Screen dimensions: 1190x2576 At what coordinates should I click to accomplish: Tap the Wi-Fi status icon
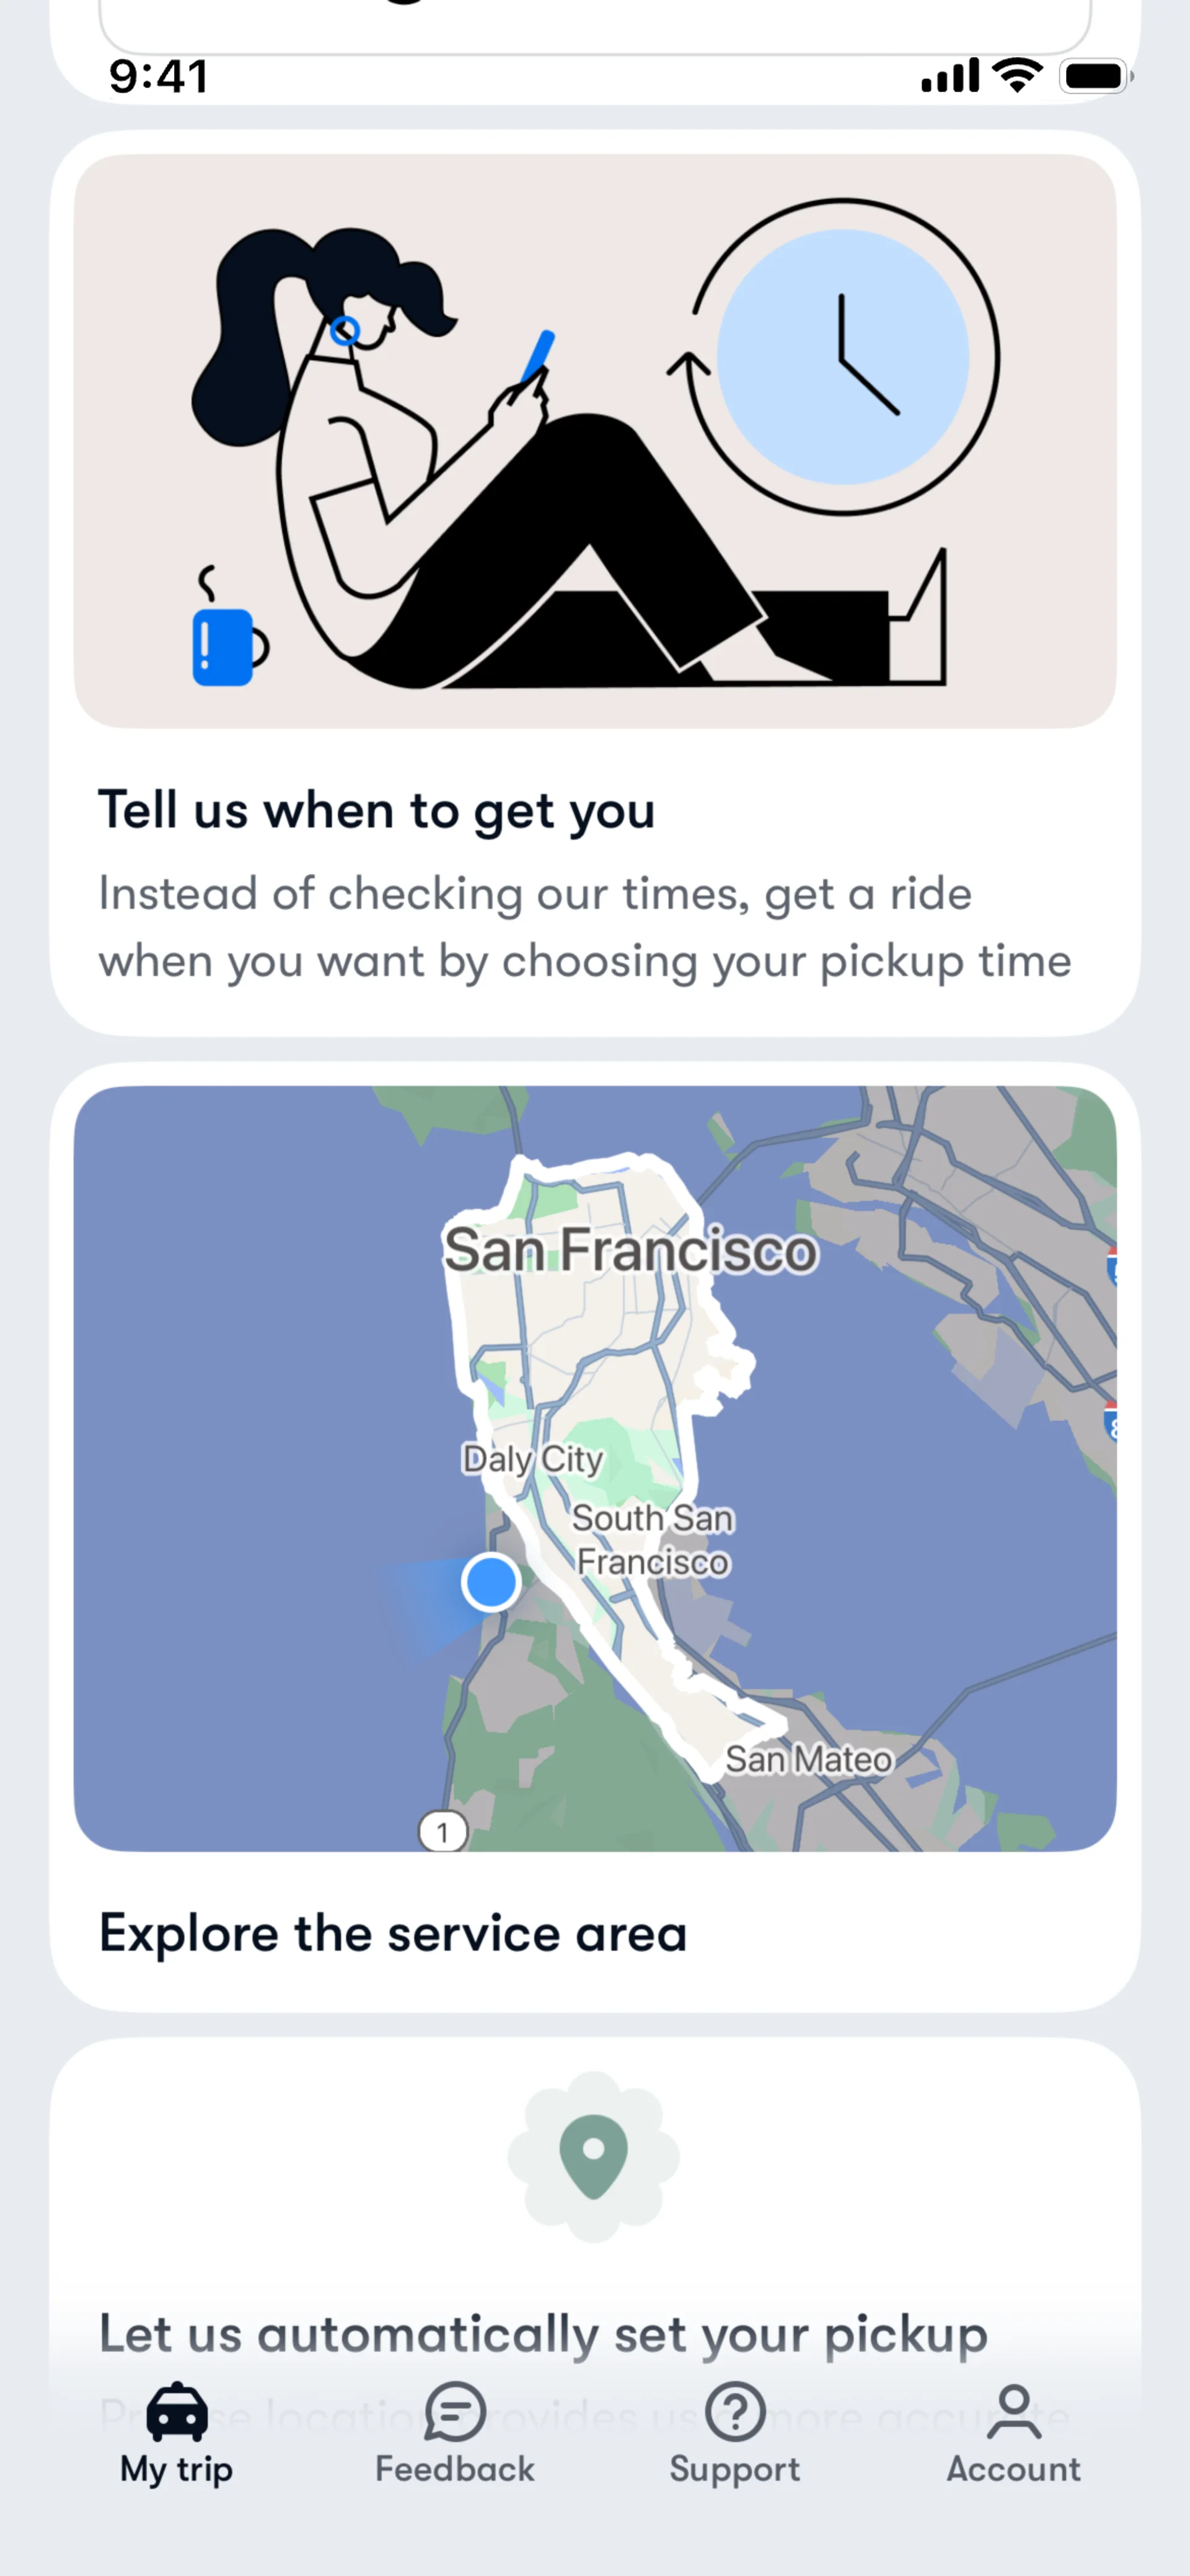click(x=1017, y=75)
